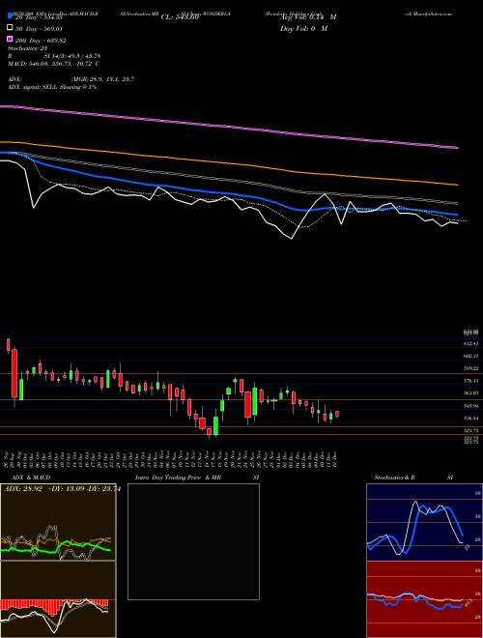Click the 563.03 price axis label

(470, 393)
